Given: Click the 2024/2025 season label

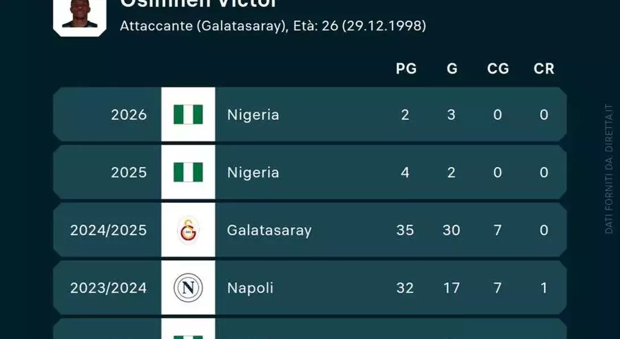Looking at the screenshot, I should click(x=108, y=230).
